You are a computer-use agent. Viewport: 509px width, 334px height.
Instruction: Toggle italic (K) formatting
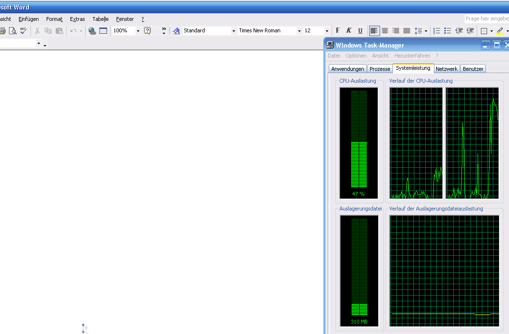pyautogui.click(x=349, y=30)
